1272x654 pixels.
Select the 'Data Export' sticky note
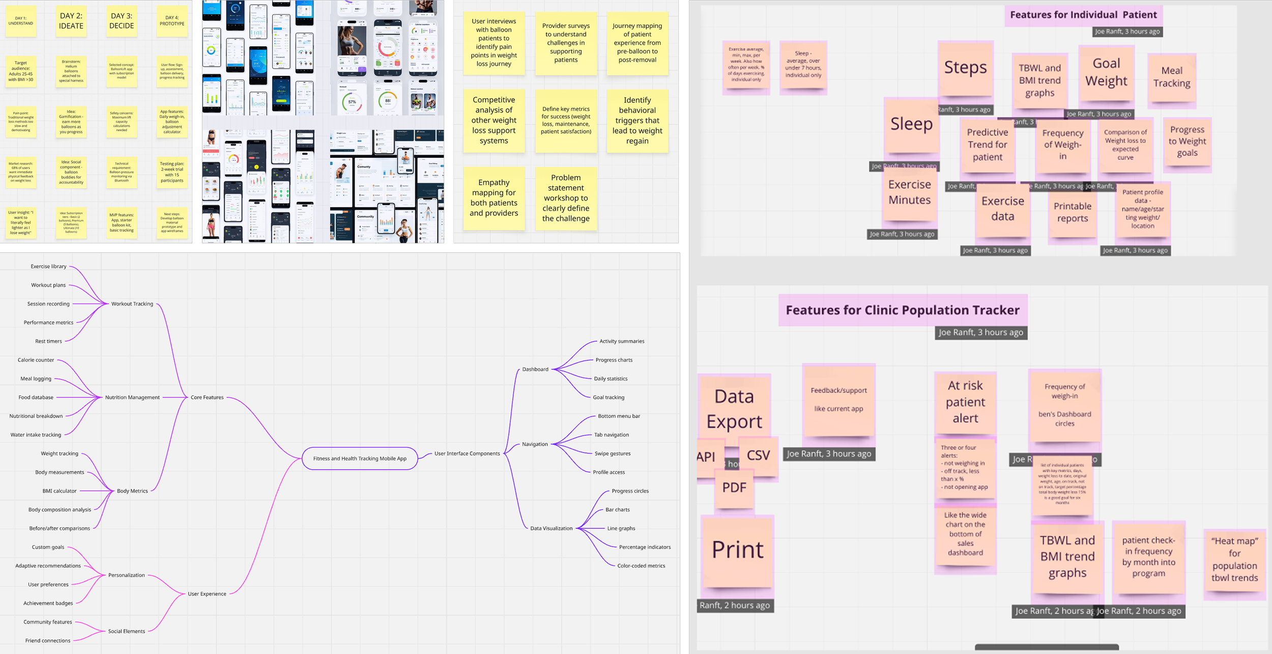(734, 409)
